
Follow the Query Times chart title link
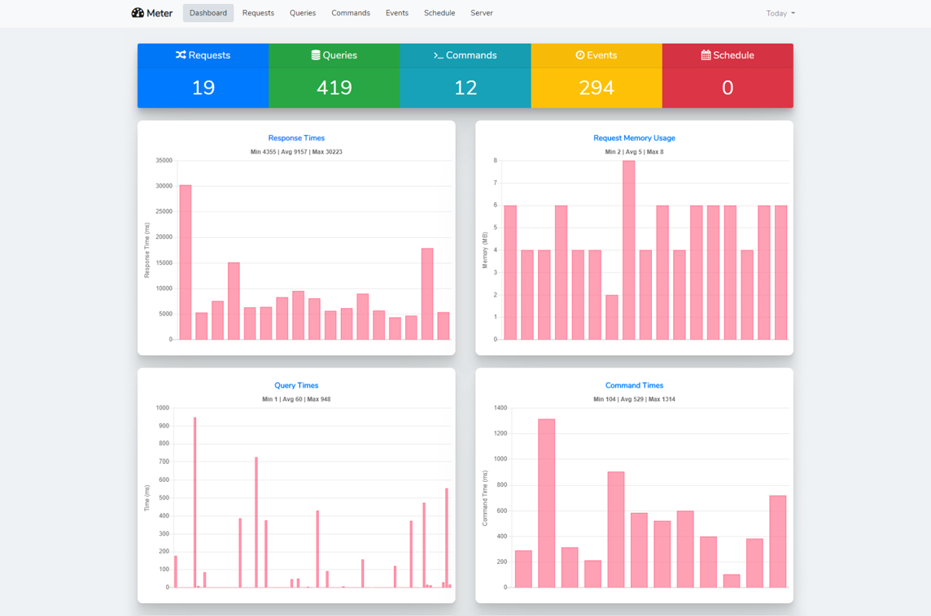(x=296, y=385)
